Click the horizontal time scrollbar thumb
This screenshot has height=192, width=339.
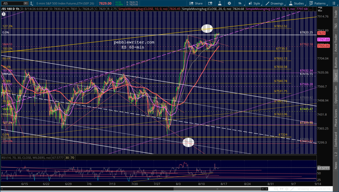click(x=217, y=189)
